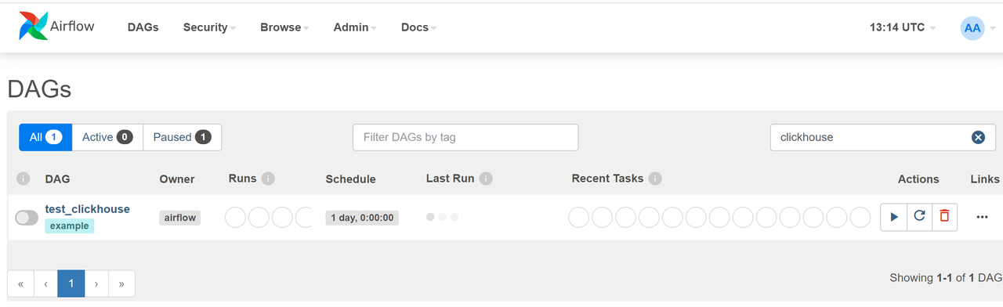Expand the Browse menu
Image resolution: width=1003 pixels, height=307 pixels.
click(284, 27)
